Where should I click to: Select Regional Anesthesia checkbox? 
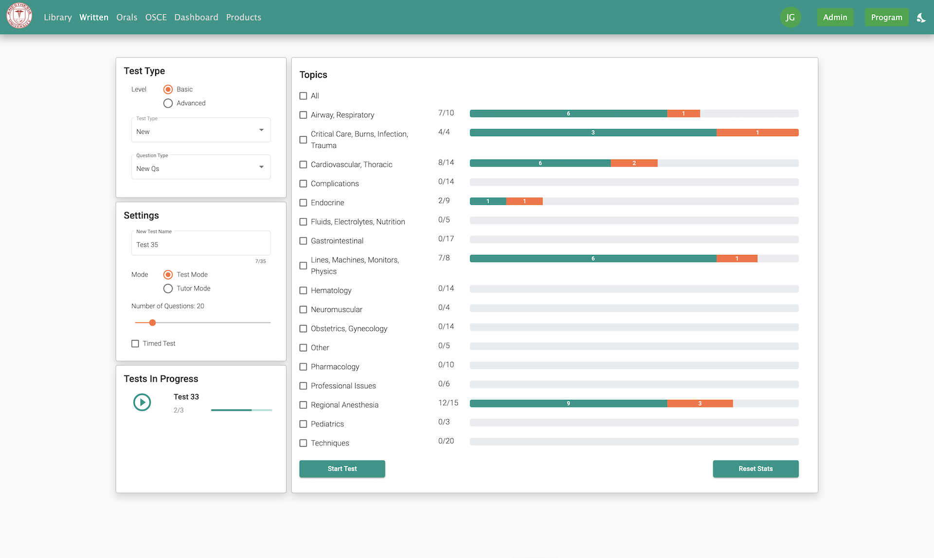click(x=303, y=405)
